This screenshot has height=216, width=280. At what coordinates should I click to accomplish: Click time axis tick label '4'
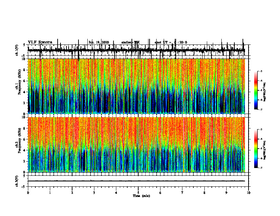[x=116, y=193]
